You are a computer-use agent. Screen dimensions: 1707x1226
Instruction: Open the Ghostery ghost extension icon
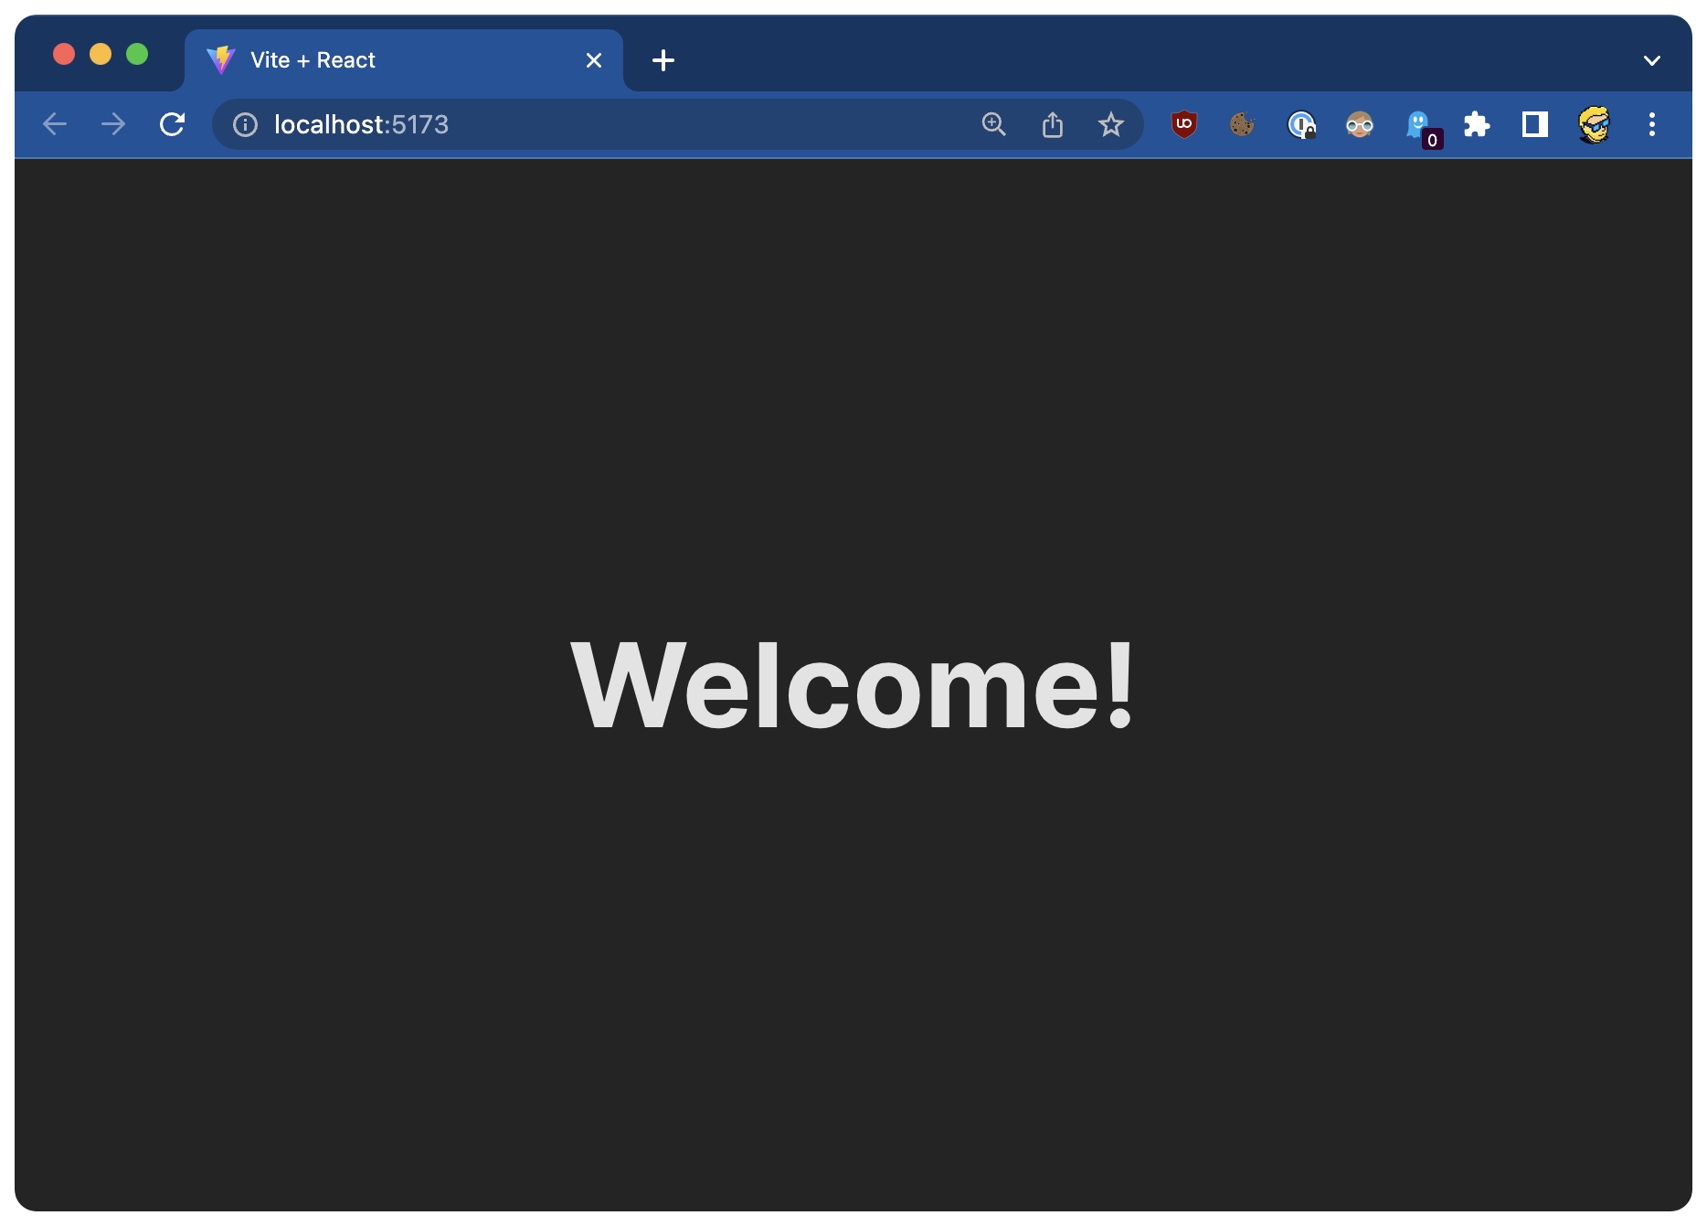[1418, 124]
